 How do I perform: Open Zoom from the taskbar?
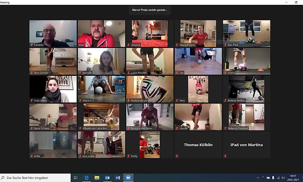click(128, 178)
